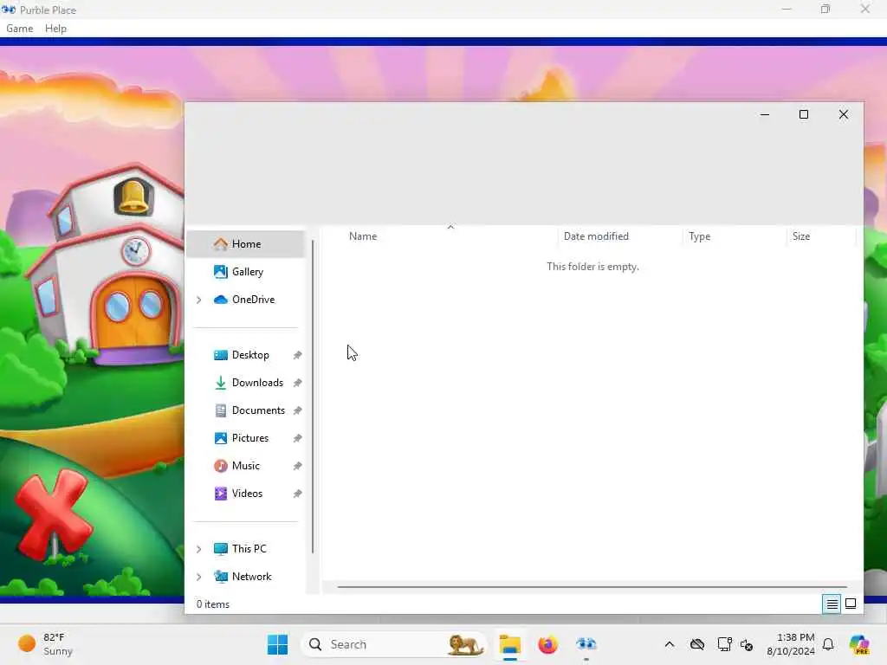Open the Game menu in Purble Place
This screenshot has height=665, width=887.
tap(19, 29)
